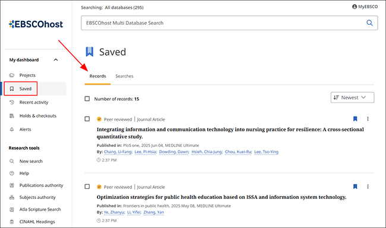
Task: Click the EBSCOhost logo
Action: (x=36, y=24)
